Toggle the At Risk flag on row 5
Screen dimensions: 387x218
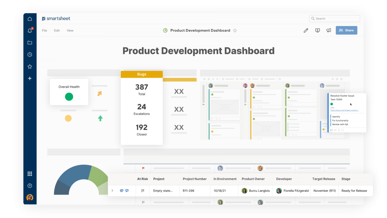pos(143,191)
